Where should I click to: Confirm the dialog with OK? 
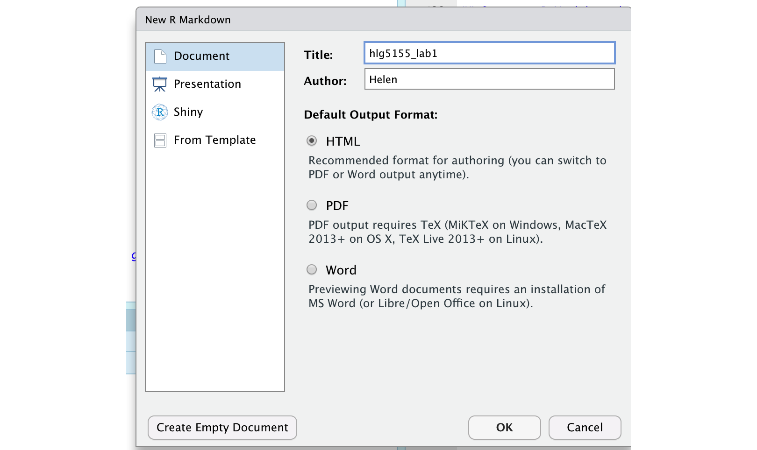click(504, 428)
